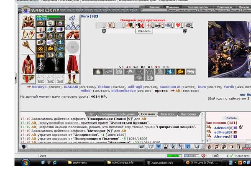The width and height of the screenshot is (251, 188).
Task: Use the dark cluster scroll at row end
Action: pyautogui.click(x=188, y=25)
